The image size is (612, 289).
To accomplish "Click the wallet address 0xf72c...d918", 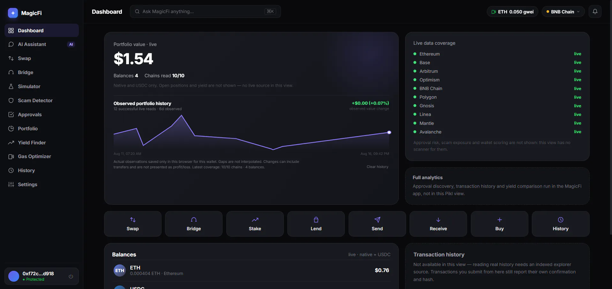I will point(38,274).
